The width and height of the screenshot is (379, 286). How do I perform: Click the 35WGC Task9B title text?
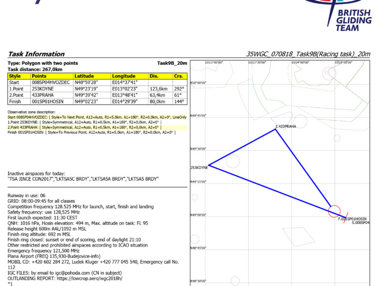[308, 54]
